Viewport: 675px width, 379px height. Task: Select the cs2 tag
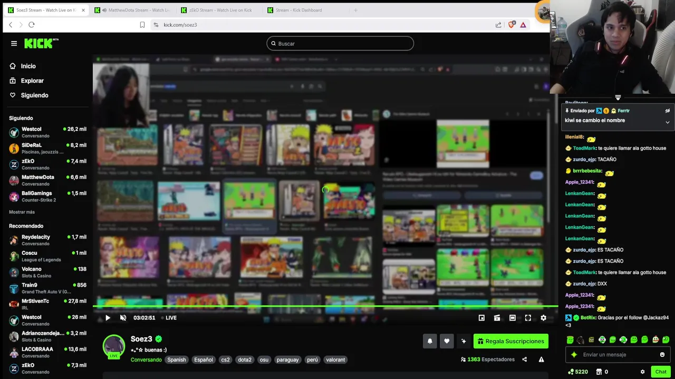[x=225, y=360]
